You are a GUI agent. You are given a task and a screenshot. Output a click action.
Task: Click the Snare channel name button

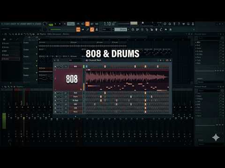pyautogui.click(x=75, y=97)
